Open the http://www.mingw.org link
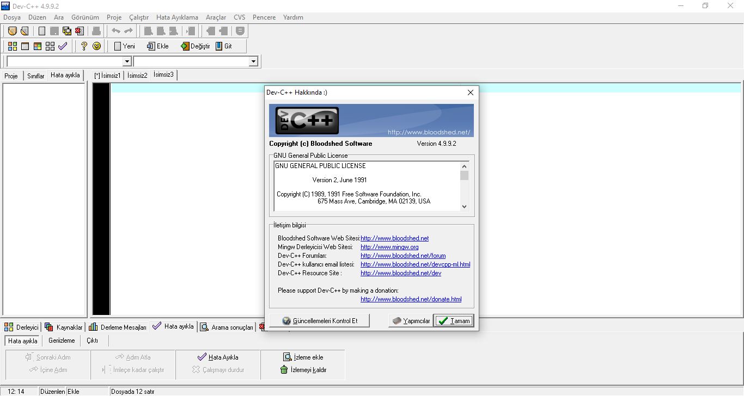Viewport: 744px width, 396px height. pyautogui.click(x=389, y=247)
